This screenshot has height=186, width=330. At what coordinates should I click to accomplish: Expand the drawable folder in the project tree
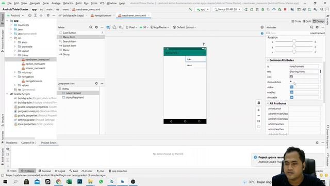(x=15, y=47)
